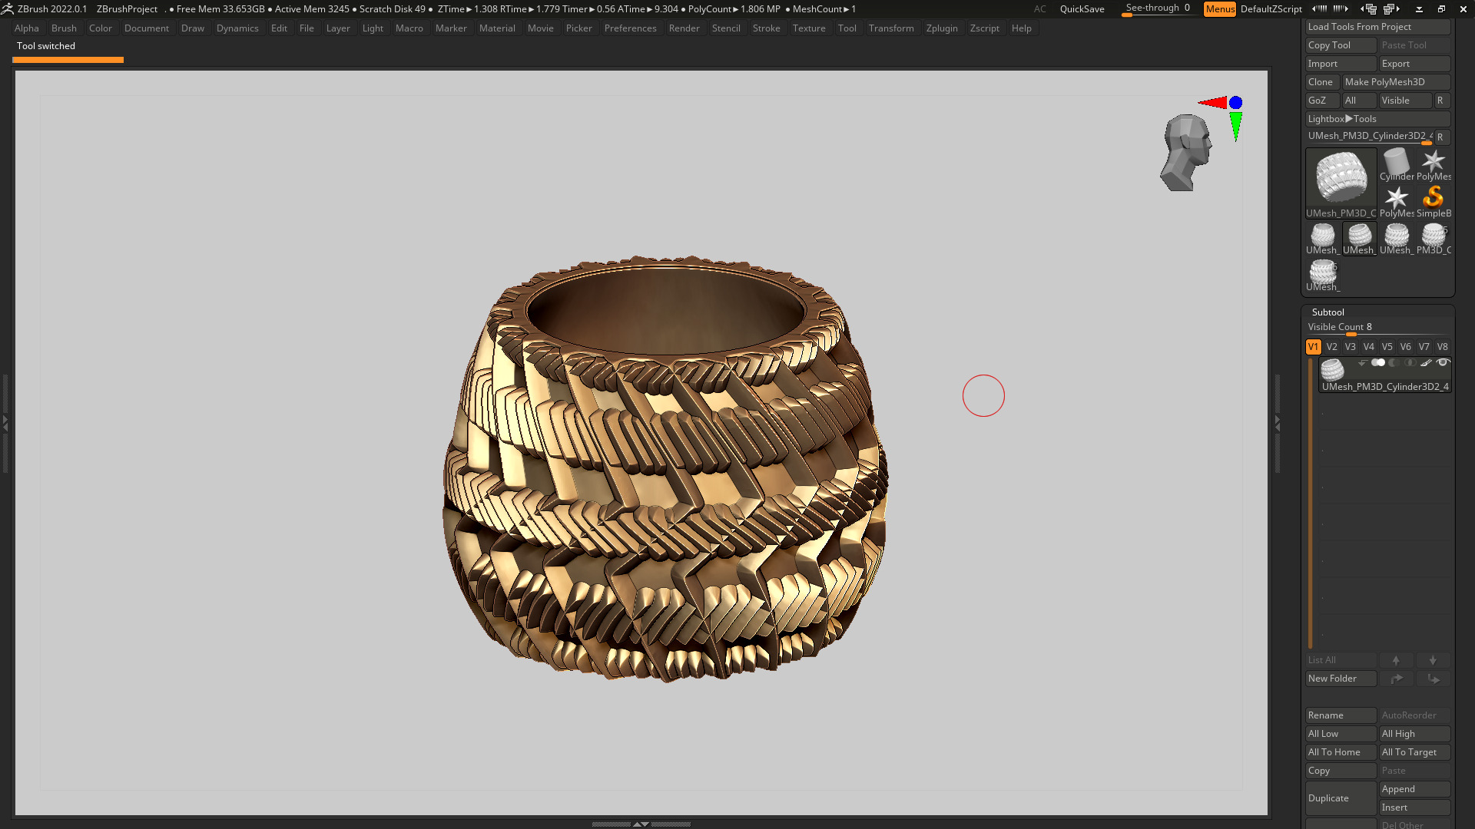The height and width of the screenshot is (829, 1475).
Task: Click the large current tool thumbnail
Action: tap(1341, 183)
